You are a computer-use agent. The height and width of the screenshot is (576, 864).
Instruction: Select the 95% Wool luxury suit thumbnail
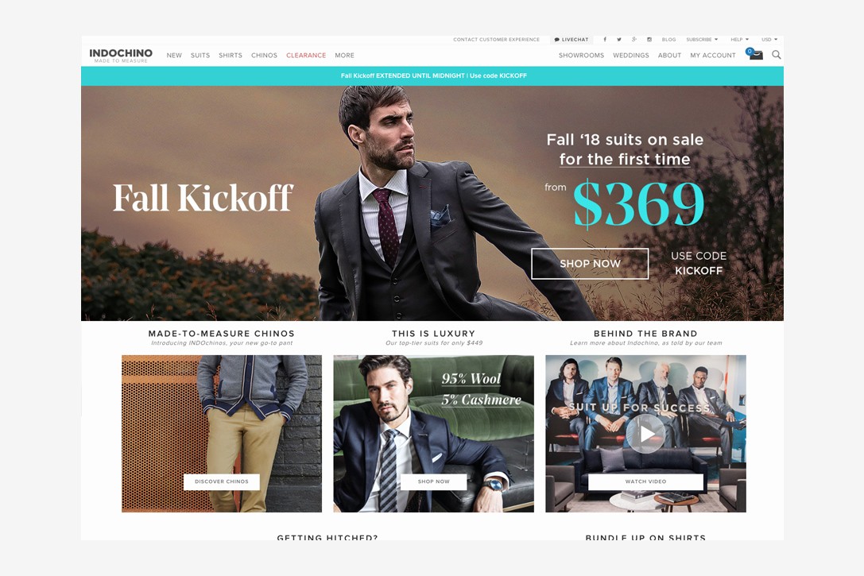click(x=434, y=433)
